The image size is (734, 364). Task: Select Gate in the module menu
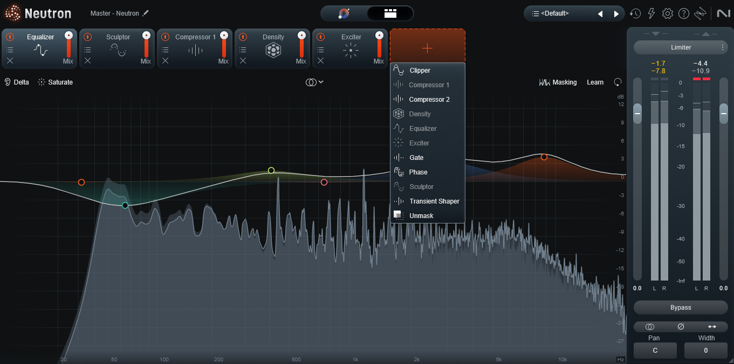(428, 158)
